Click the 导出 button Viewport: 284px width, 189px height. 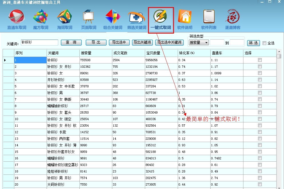(x=96, y=42)
